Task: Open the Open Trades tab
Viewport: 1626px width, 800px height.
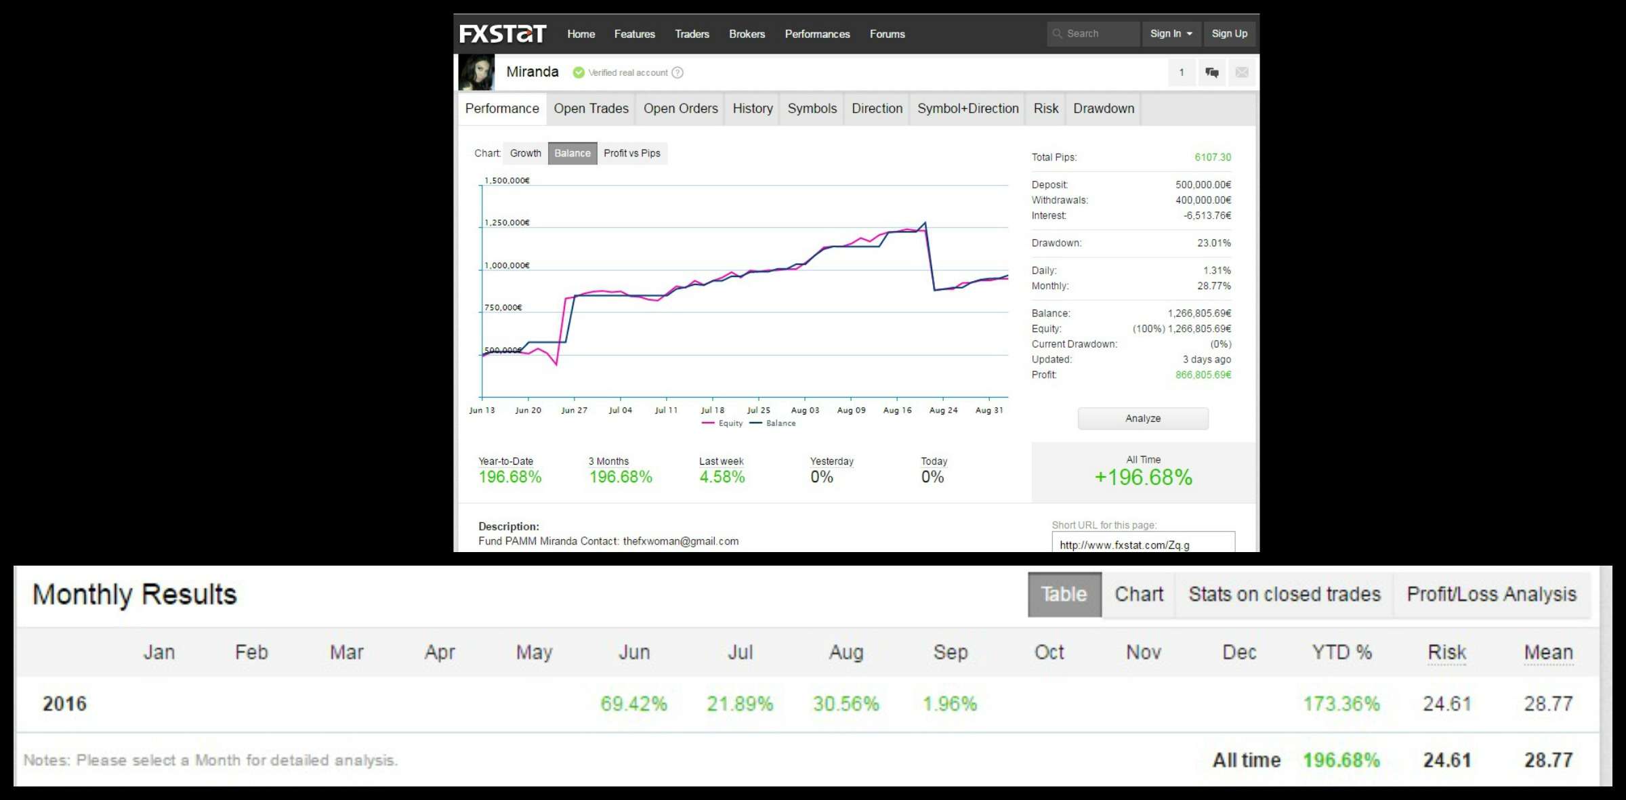Action: [x=591, y=108]
